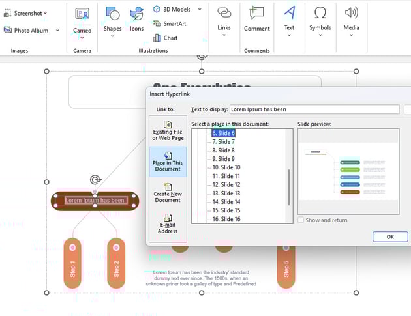
Task: Click the top-right slide selection handle
Action: pyautogui.click(x=356, y=72)
